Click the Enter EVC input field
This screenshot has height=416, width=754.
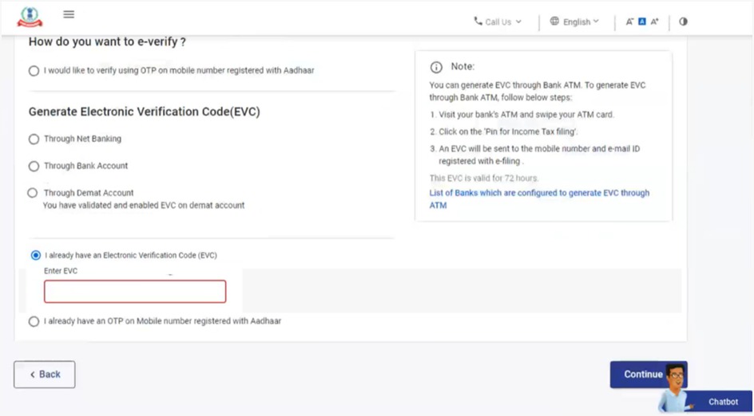coord(135,292)
